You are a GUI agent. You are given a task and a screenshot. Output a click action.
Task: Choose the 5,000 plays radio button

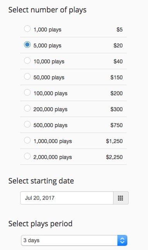[27, 45]
